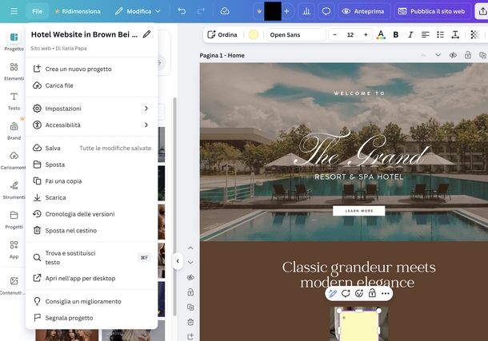The image size is (488, 341).
Task: Open the App sidebar panel
Action: [14, 249]
